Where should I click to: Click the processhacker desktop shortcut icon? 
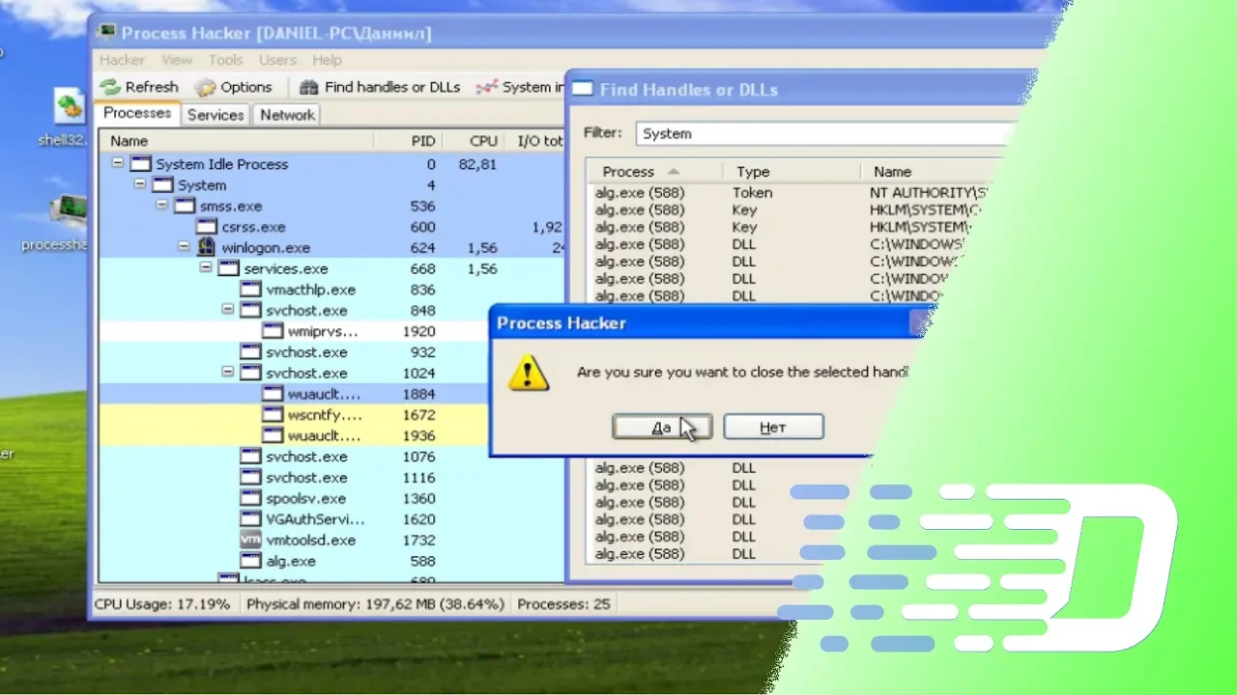click(70, 211)
